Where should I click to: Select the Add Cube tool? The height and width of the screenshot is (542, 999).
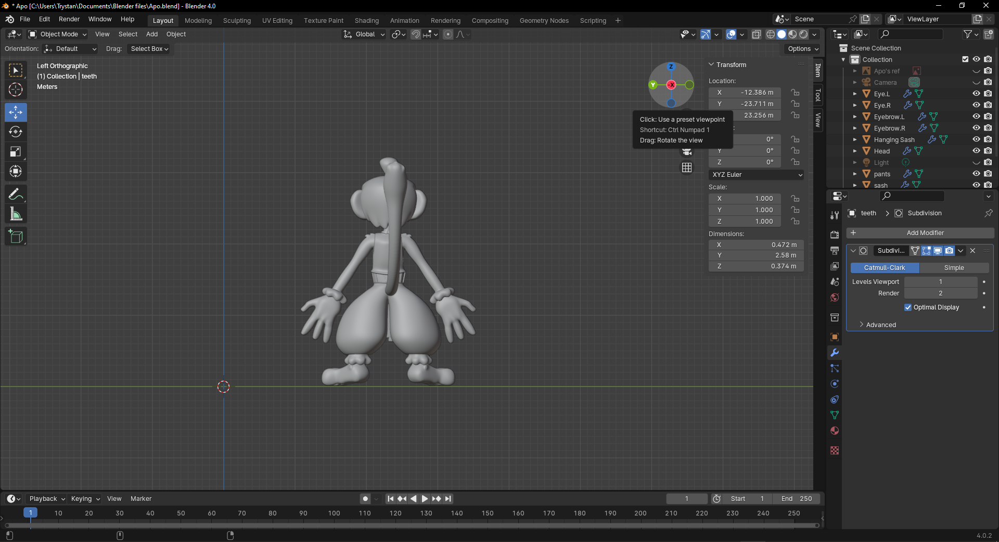(x=16, y=237)
